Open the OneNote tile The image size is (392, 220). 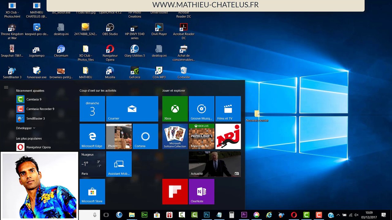(202, 192)
